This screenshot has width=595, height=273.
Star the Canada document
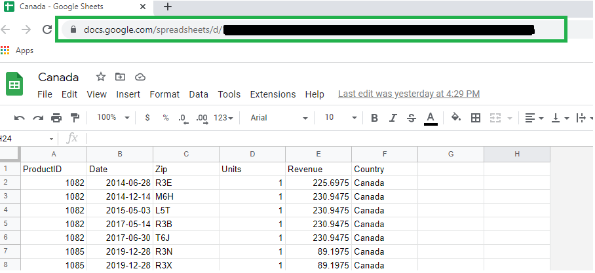[101, 77]
